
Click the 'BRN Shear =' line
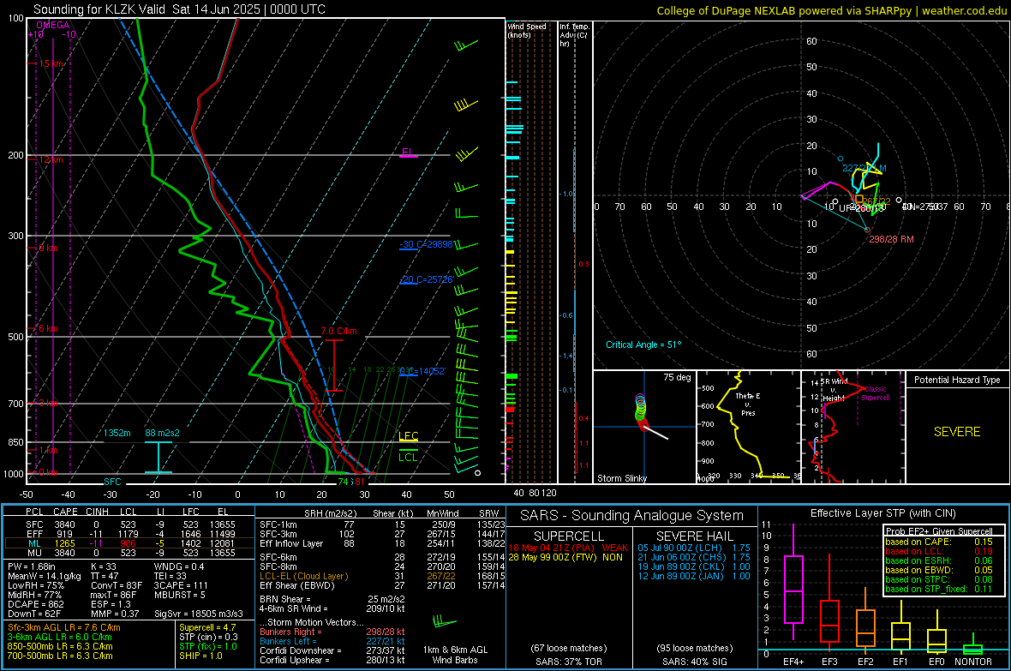[x=332, y=599]
